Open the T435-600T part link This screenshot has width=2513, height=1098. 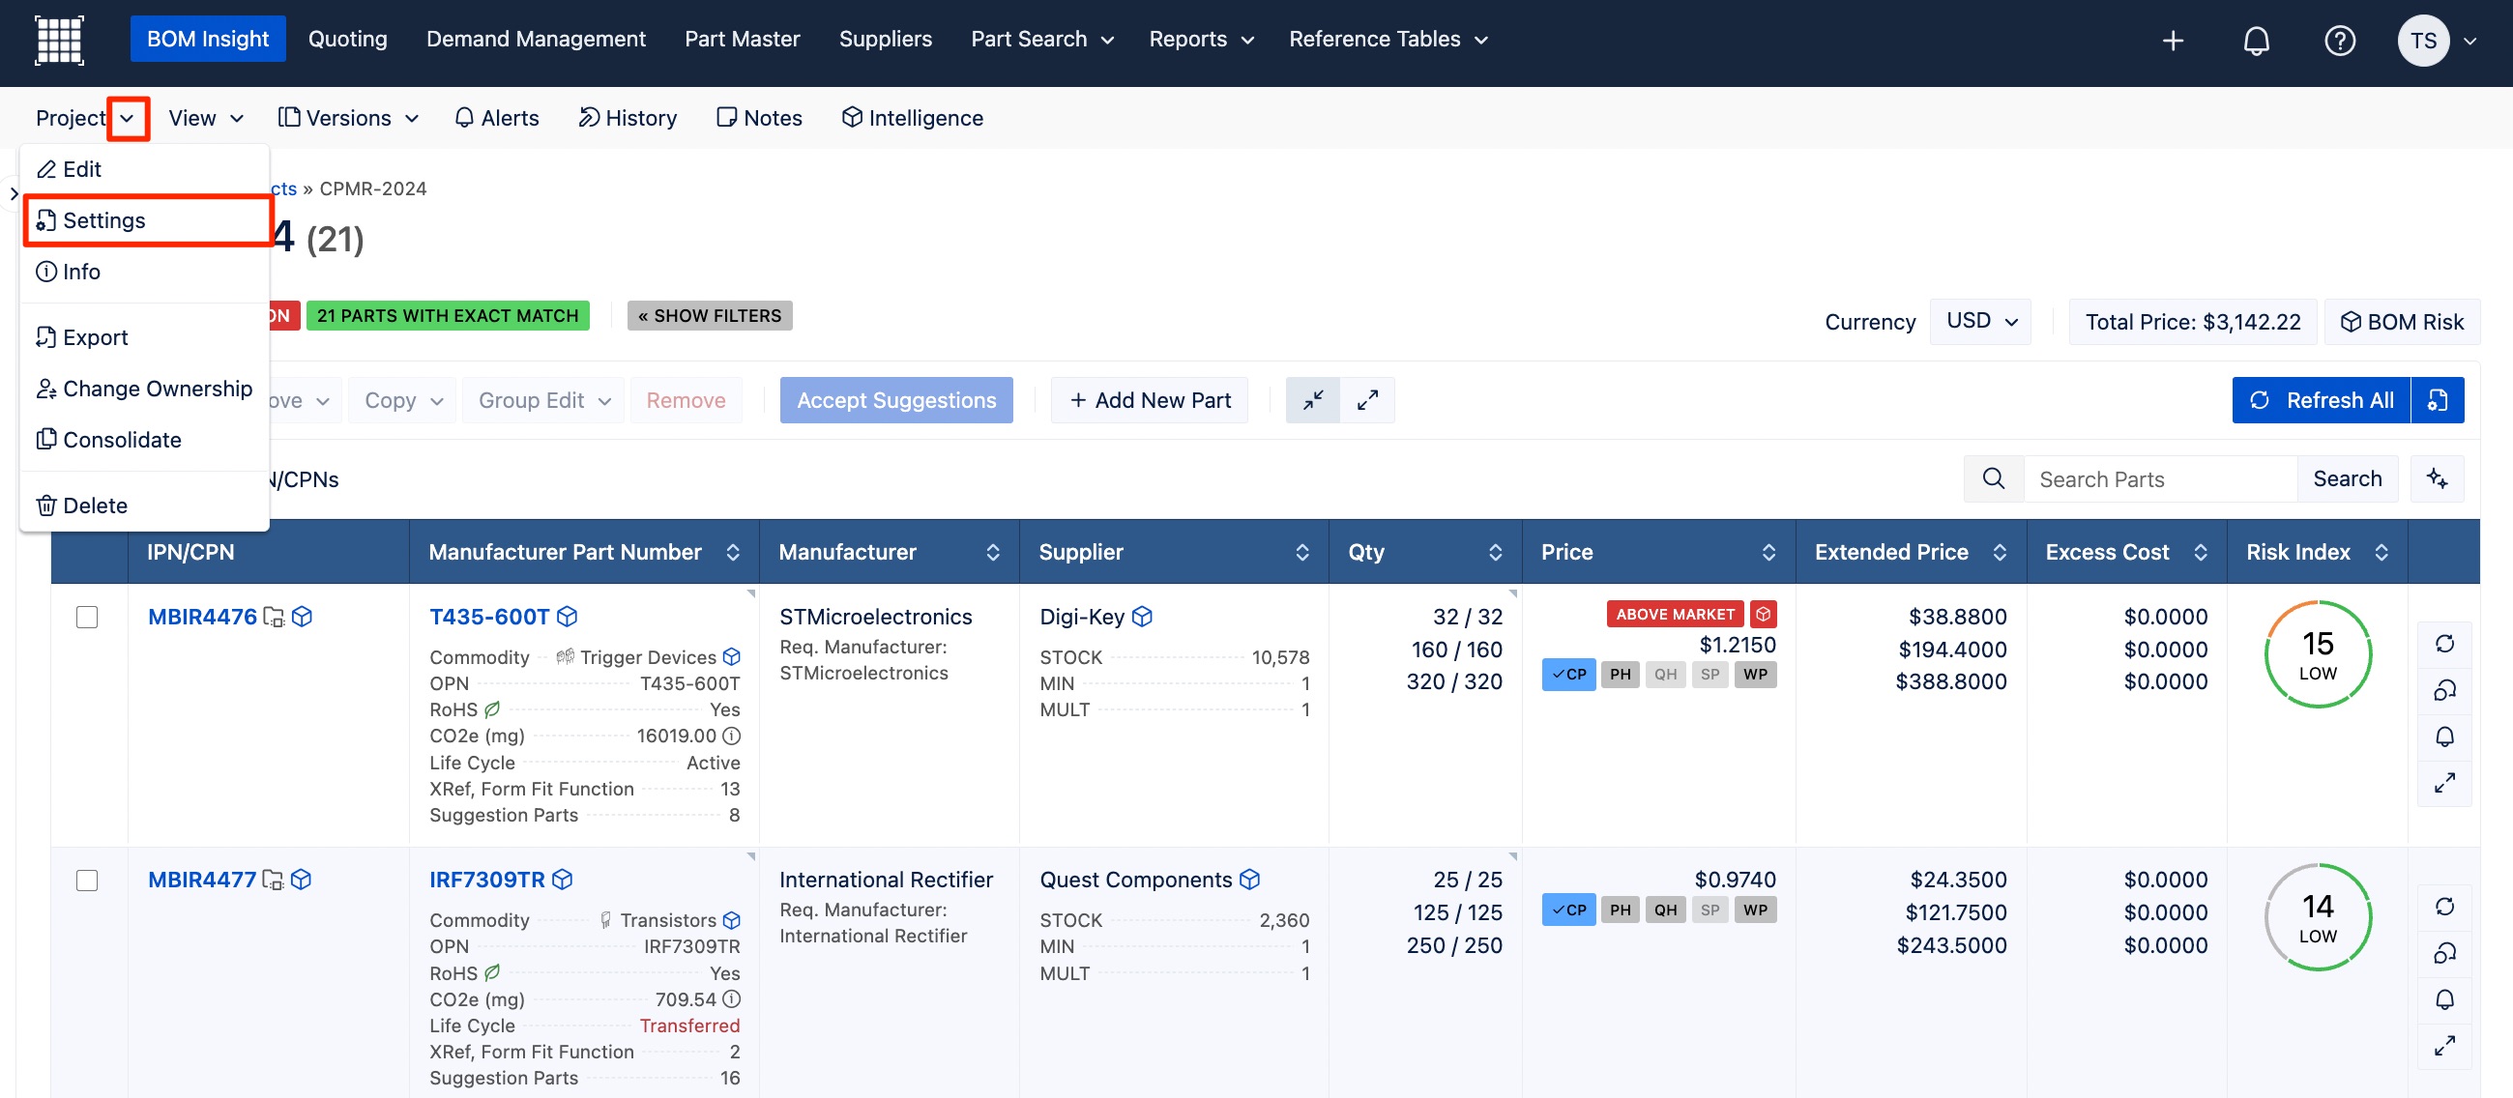click(488, 617)
